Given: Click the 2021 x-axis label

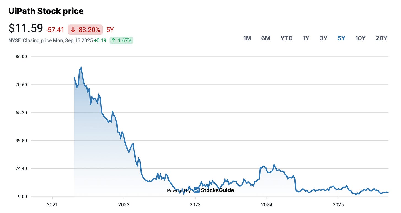Looking at the screenshot, I should [52, 205].
